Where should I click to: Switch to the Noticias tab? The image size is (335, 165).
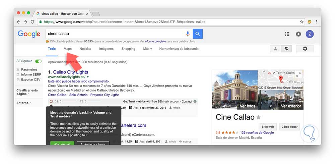(85, 49)
